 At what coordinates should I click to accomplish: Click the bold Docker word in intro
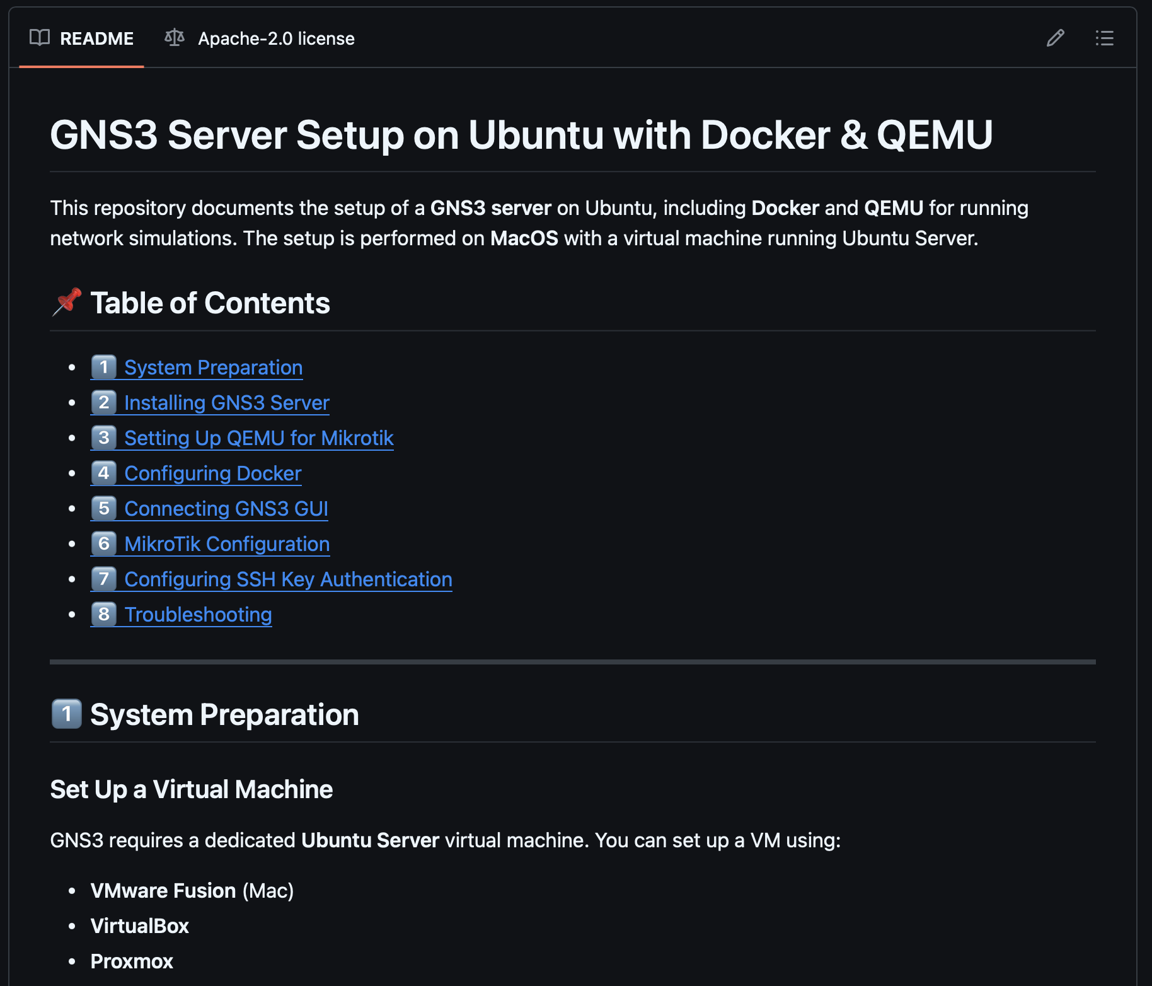click(785, 208)
